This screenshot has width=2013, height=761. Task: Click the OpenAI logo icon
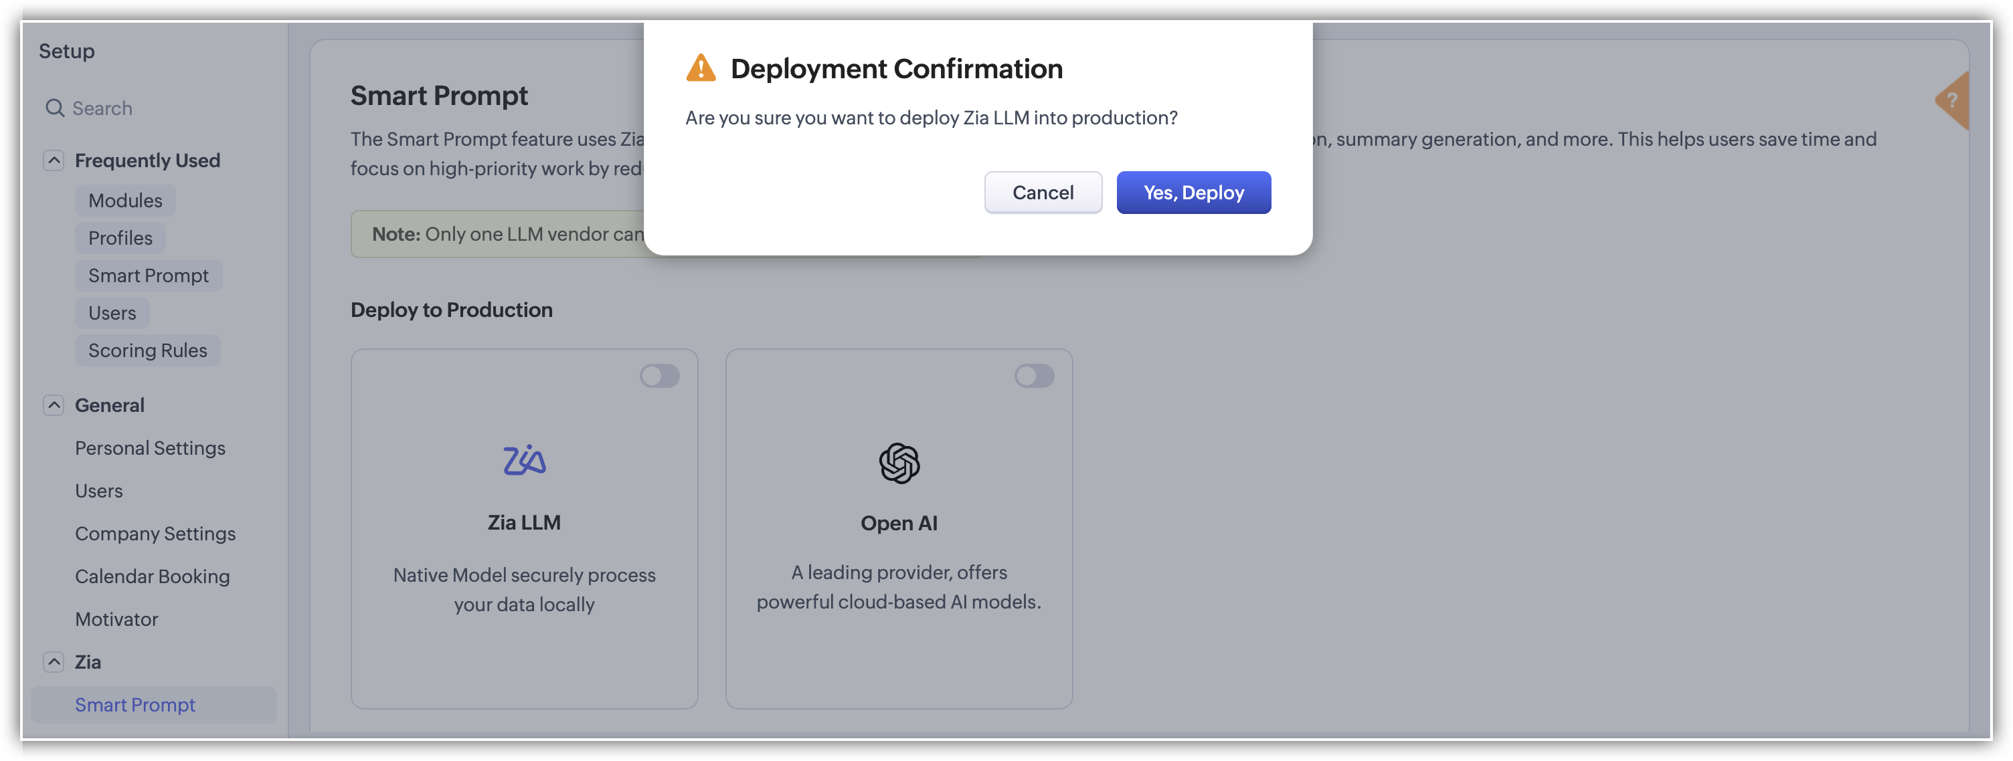(x=899, y=463)
